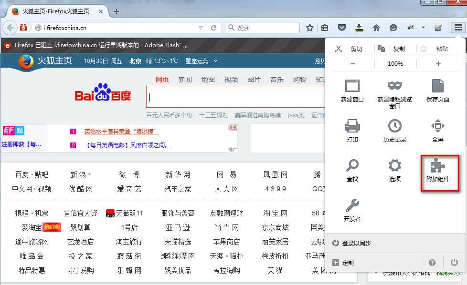Click the Firefox search box (搜索)
This screenshot has width=467, height=285.
(x=263, y=28)
